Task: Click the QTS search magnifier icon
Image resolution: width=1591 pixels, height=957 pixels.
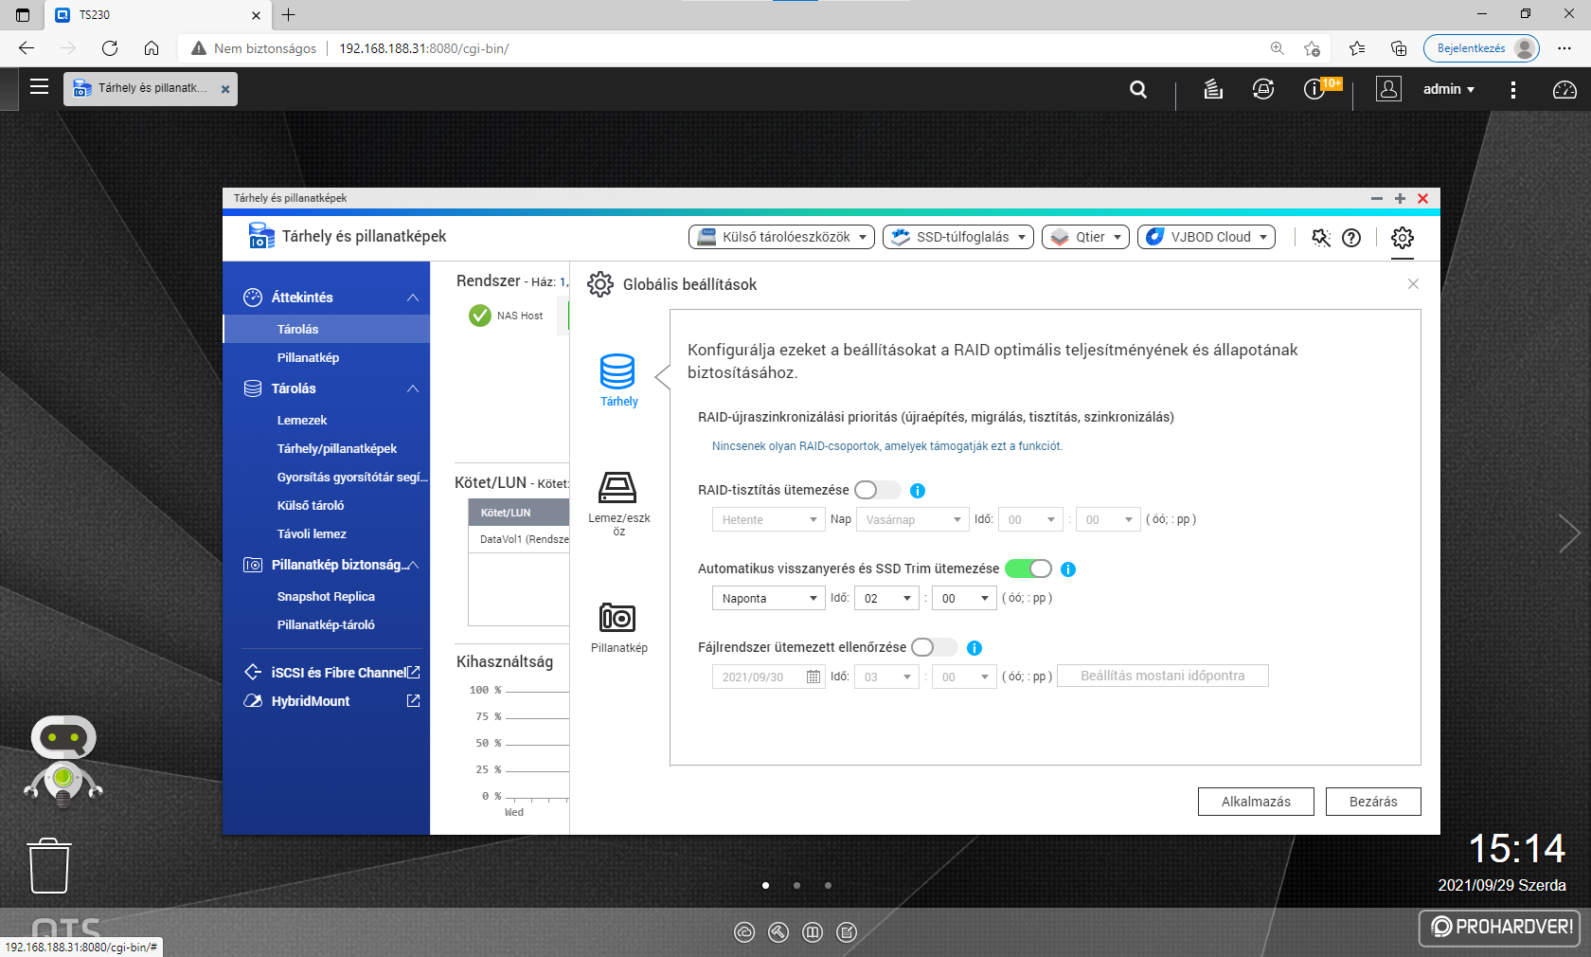Action: (x=1138, y=89)
